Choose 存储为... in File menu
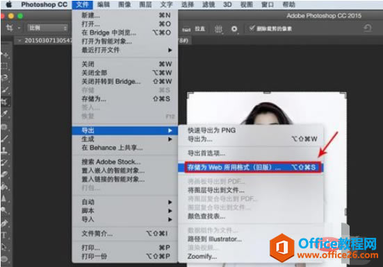This screenshot has width=383, height=267. [126, 98]
